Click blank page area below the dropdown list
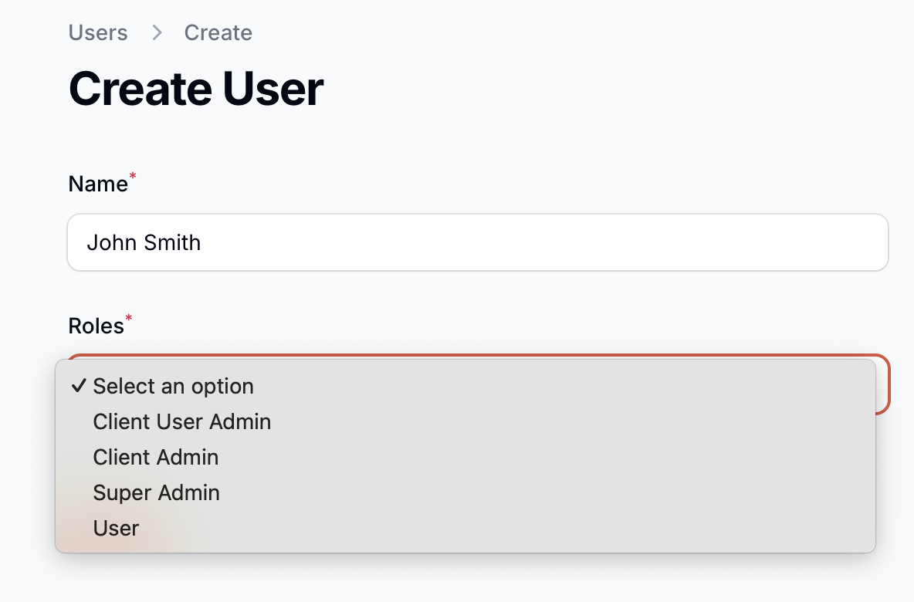Screen dimensions: 914x602 point(463,579)
